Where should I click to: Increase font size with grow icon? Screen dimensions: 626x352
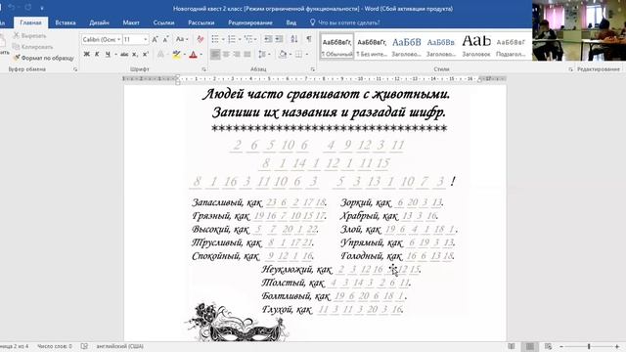(155, 39)
